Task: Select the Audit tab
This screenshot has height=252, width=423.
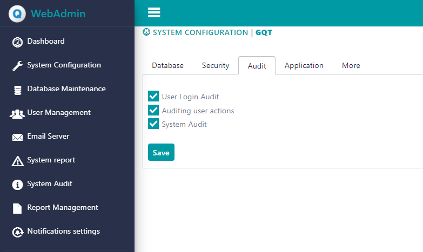Action: (257, 65)
